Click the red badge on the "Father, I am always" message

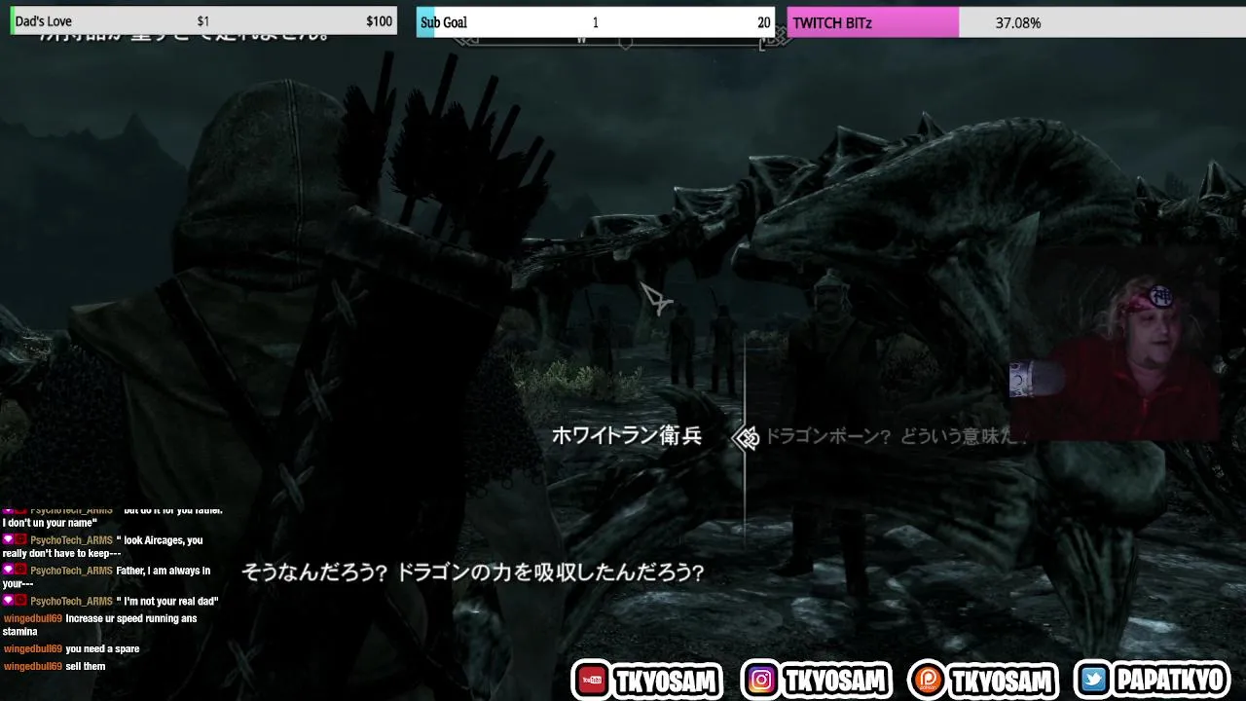(20, 570)
